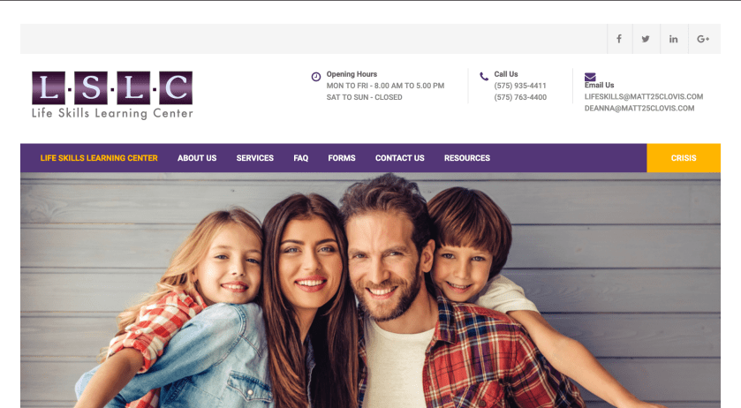The height and width of the screenshot is (408, 741).
Task: Open the Twitter social icon
Action: (646, 39)
